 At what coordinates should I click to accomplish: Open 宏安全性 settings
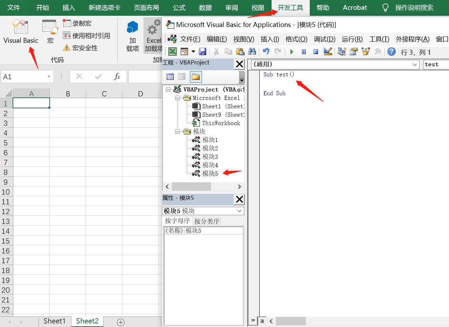80,48
